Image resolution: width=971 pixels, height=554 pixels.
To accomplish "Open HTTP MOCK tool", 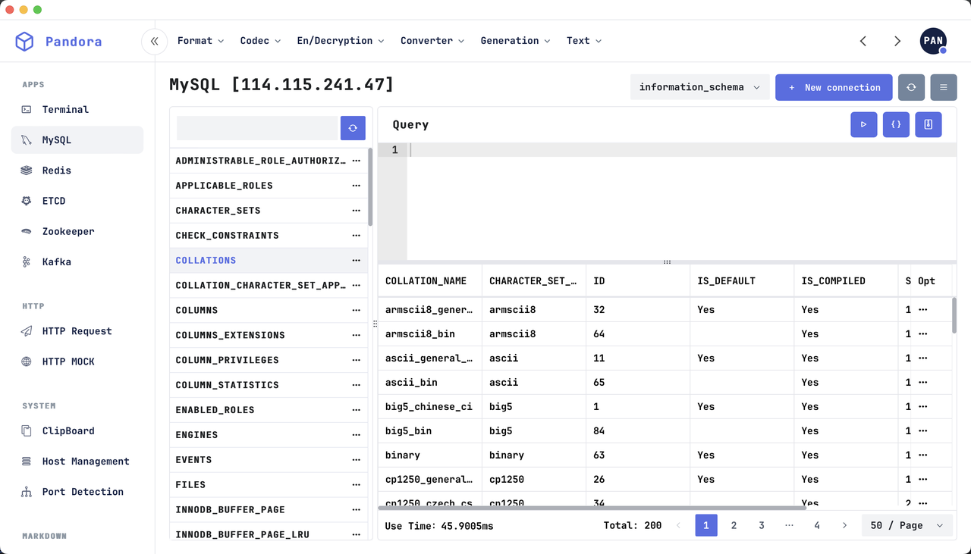I will coord(77,362).
